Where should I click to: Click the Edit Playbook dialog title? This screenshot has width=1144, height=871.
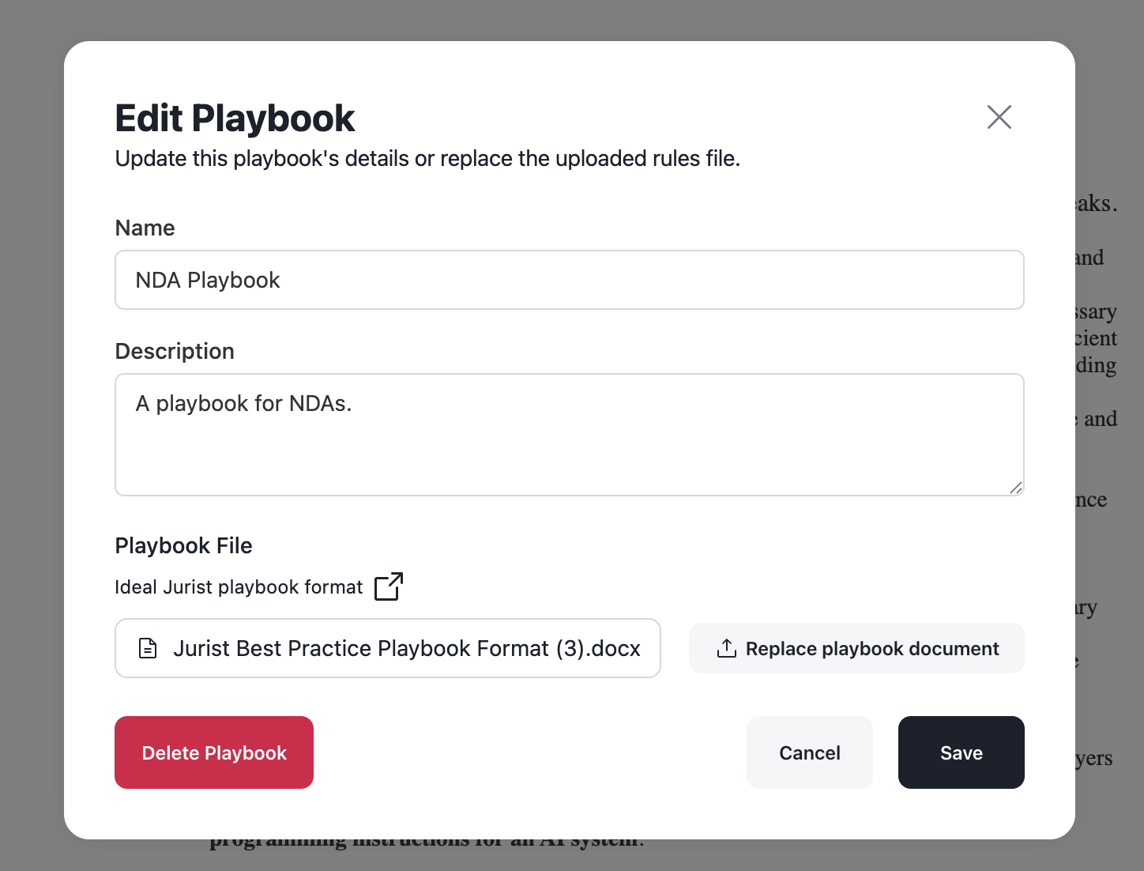click(235, 119)
